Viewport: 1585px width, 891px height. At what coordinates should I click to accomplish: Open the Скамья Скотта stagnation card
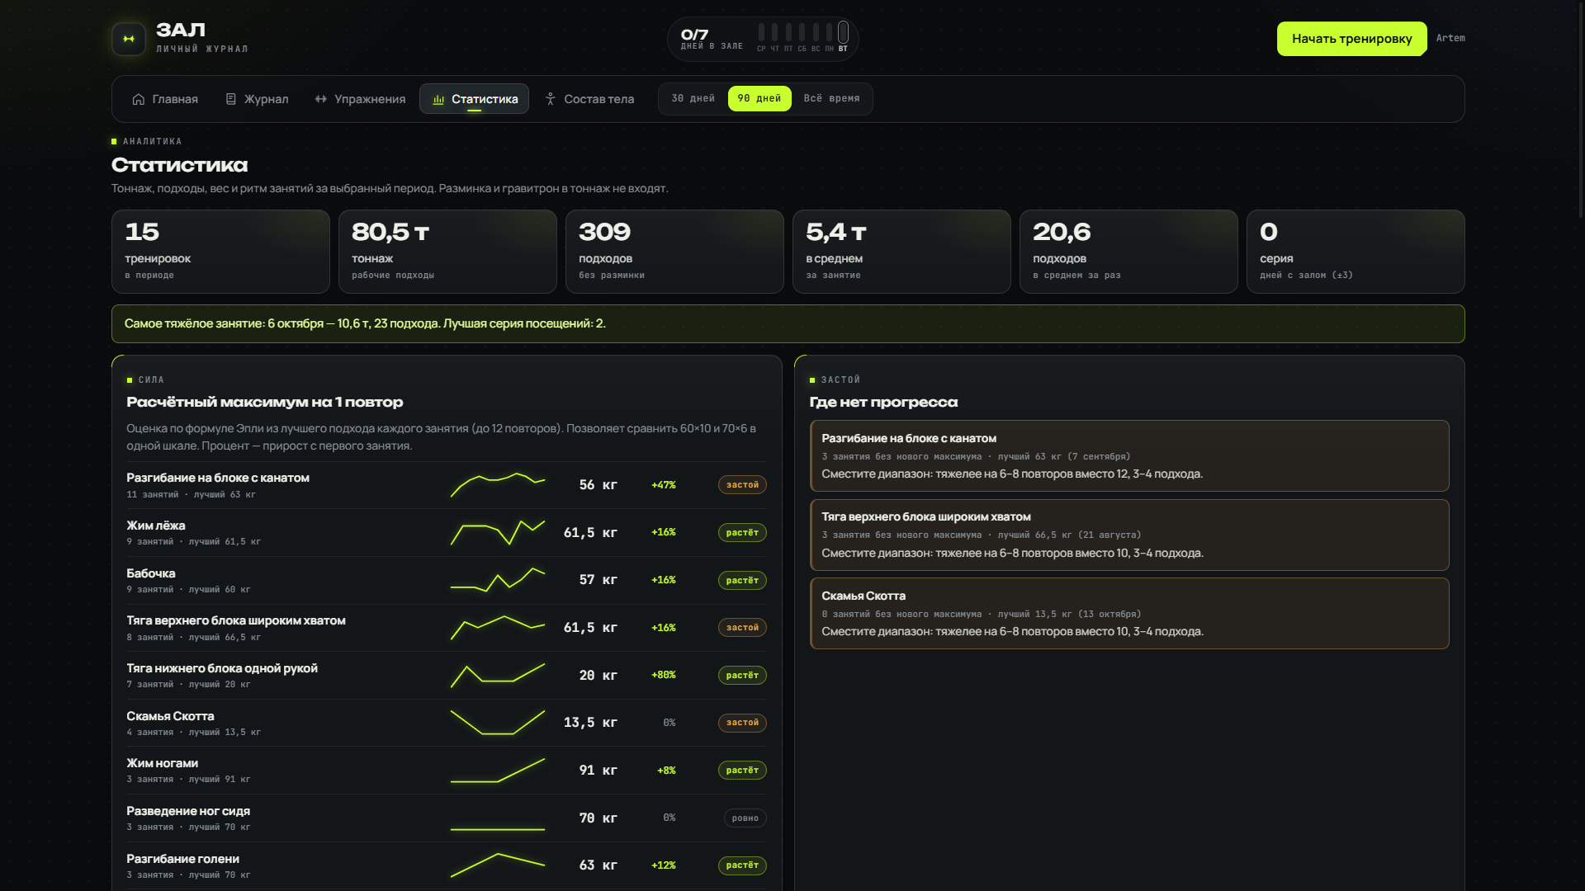(x=1129, y=613)
